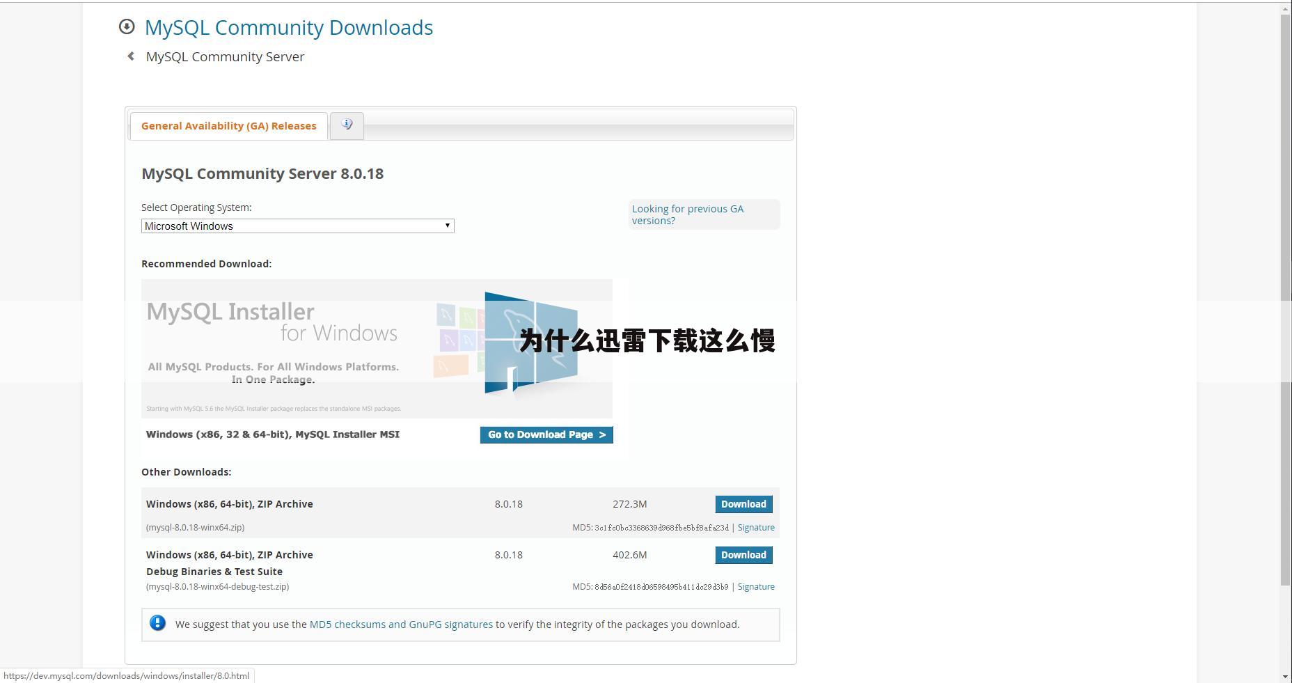Click Go to Download Page button
The image size is (1292, 683).
(x=546, y=434)
